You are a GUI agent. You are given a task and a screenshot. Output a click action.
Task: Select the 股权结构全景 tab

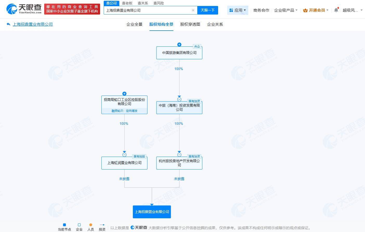tap(161, 24)
